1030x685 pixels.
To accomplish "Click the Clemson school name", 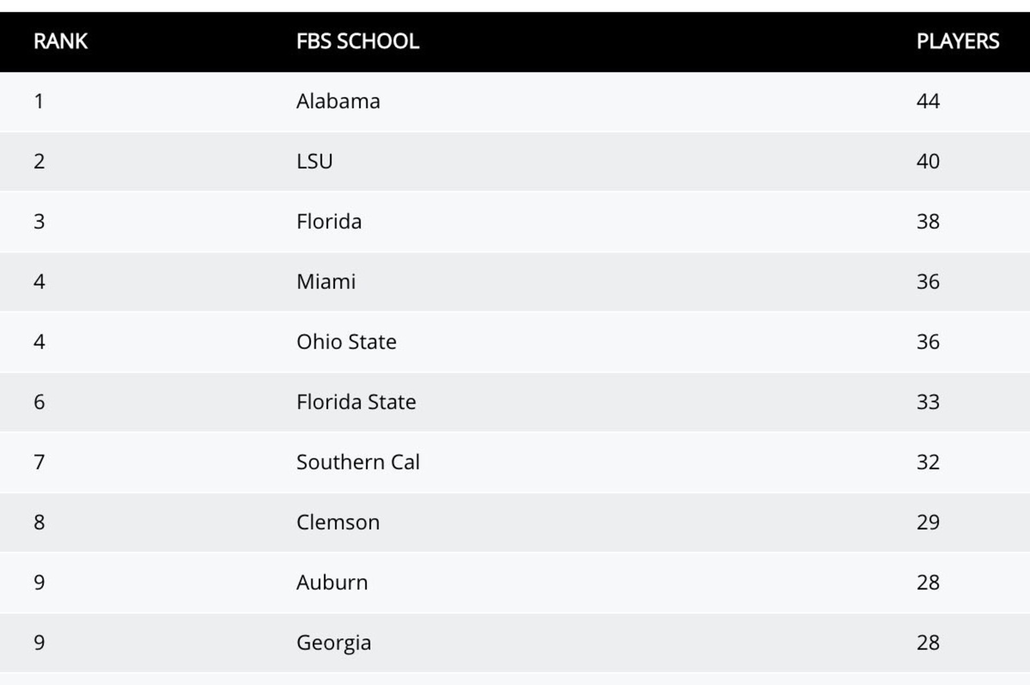I will click(338, 522).
